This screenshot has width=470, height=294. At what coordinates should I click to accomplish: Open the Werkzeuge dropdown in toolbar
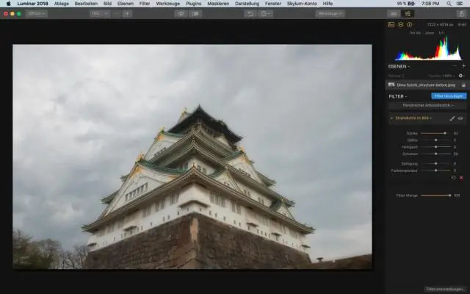(330, 13)
